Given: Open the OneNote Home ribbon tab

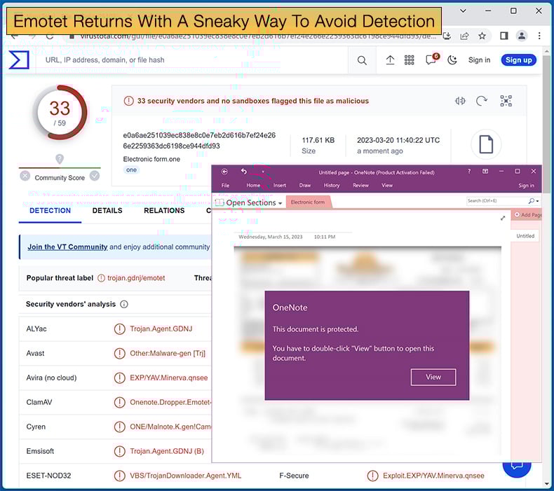Looking at the screenshot, I should point(253,186).
